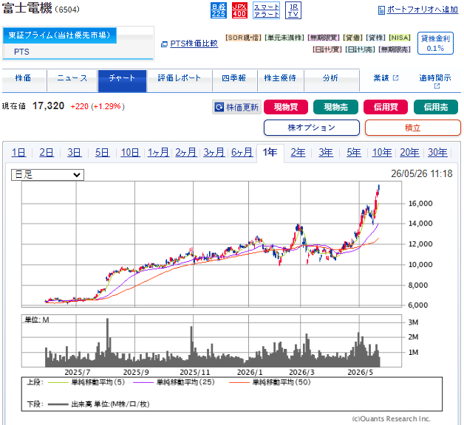
Task: Click the external link icon under 適時開示
Action: pos(437,86)
